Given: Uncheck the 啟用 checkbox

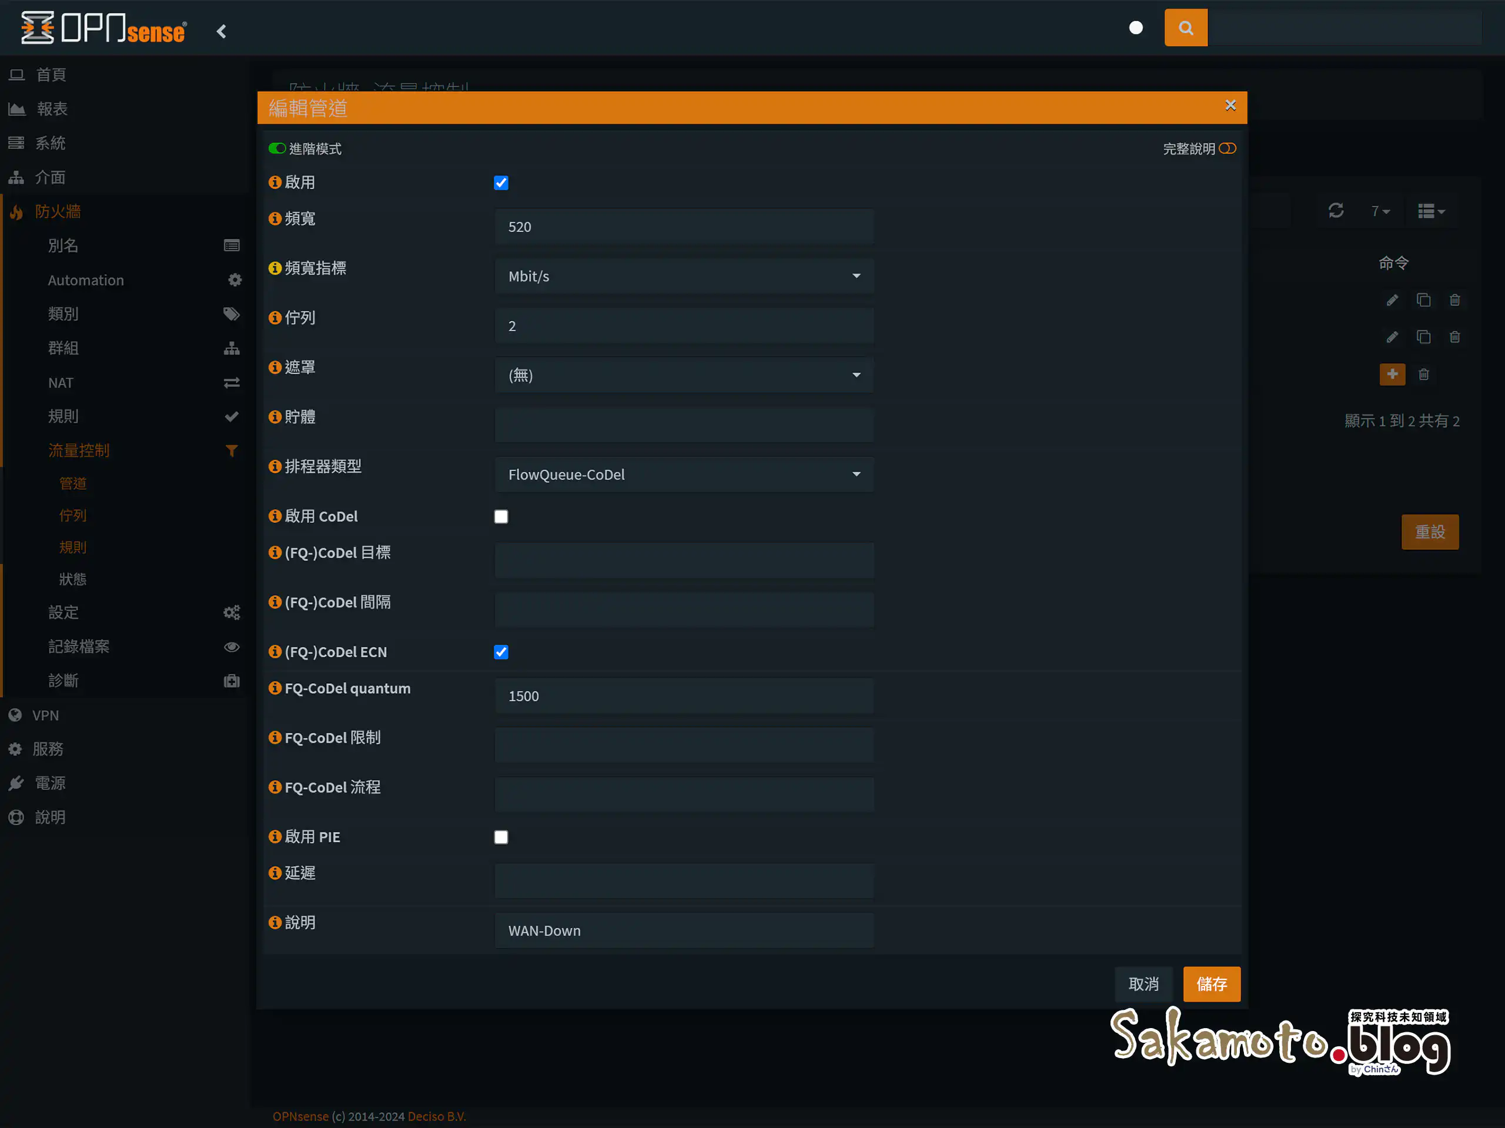Looking at the screenshot, I should [x=501, y=182].
